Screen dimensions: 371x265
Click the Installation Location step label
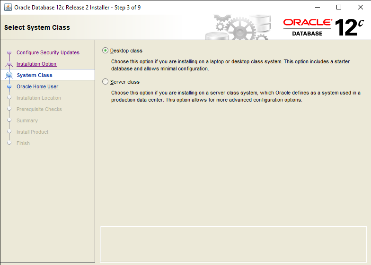[x=39, y=98]
